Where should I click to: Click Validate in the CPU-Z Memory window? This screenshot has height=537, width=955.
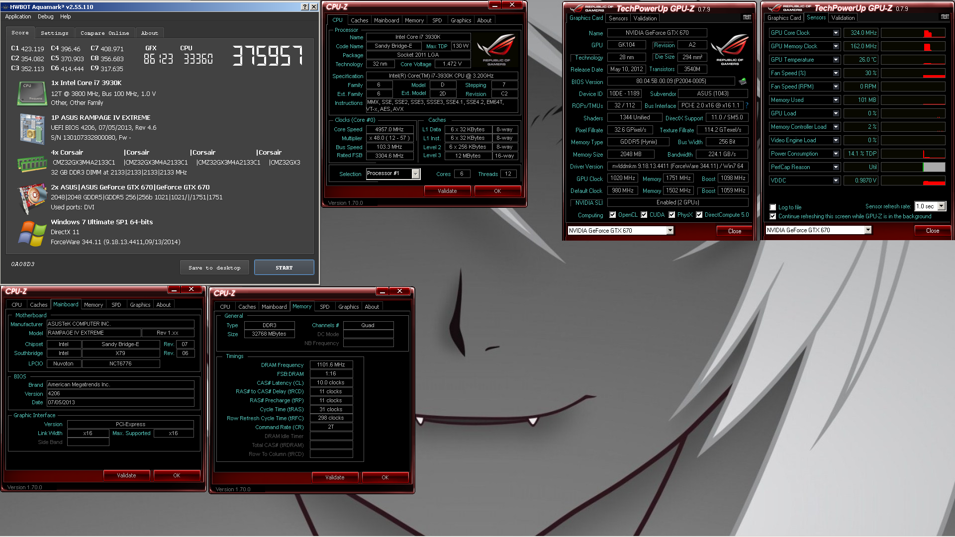(335, 477)
